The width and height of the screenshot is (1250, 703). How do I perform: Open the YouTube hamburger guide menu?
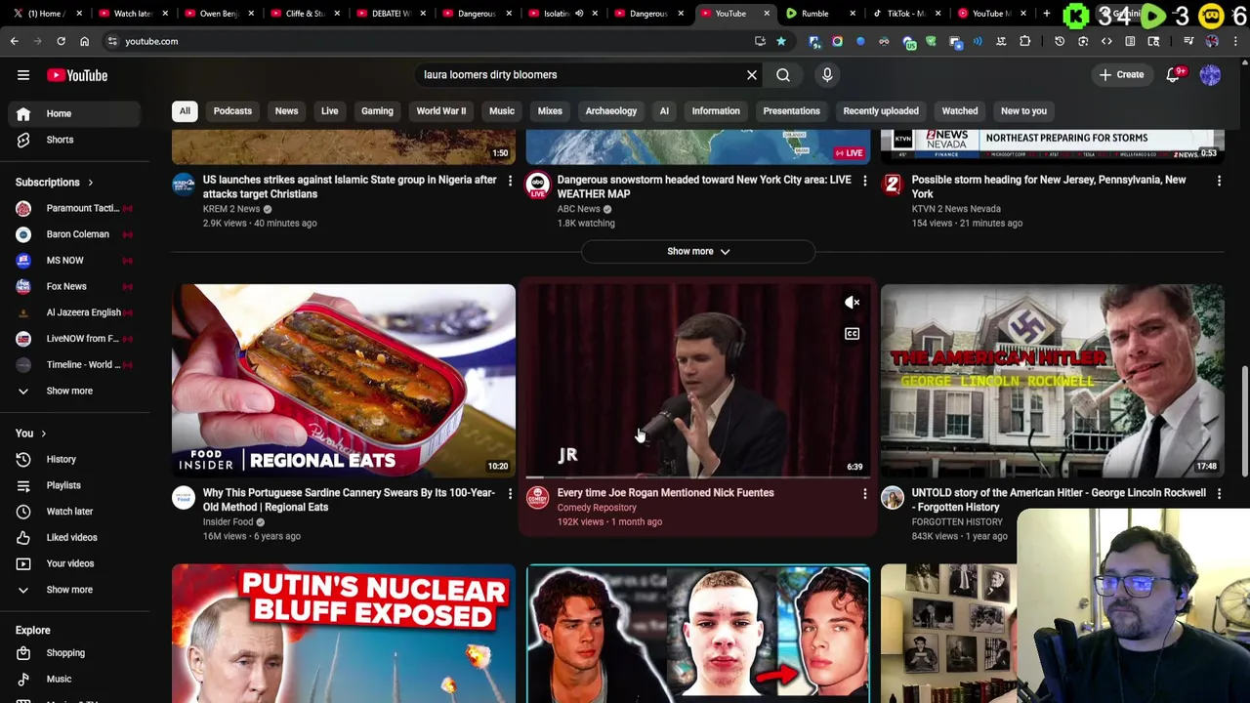[x=23, y=75]
